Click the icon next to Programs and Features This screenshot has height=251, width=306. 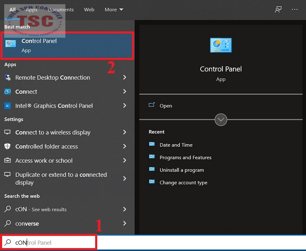click(x=152, y=157)
